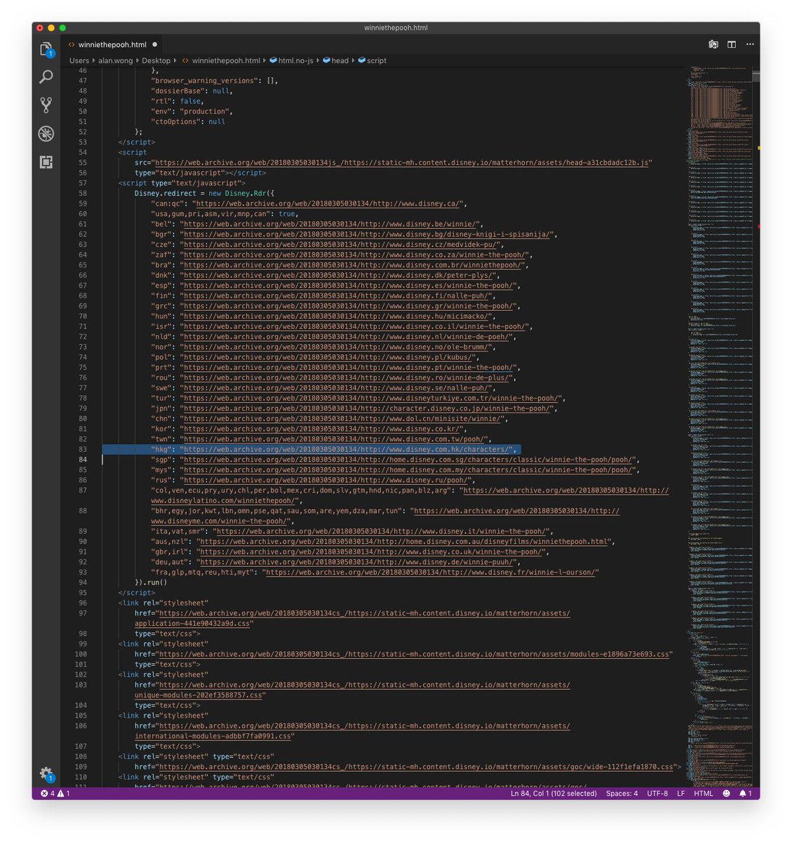Click the unsaved dot on winniethepooh.html tab
The image size is (792, 842).
[155, 44]
